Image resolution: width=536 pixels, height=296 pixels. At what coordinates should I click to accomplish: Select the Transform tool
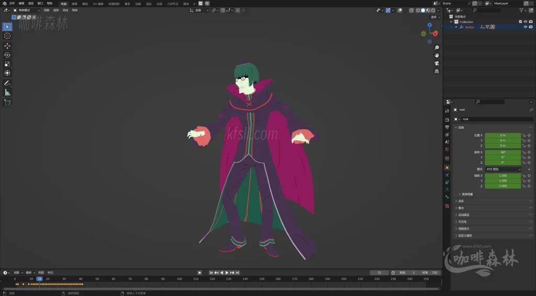(x=7, y=73)
